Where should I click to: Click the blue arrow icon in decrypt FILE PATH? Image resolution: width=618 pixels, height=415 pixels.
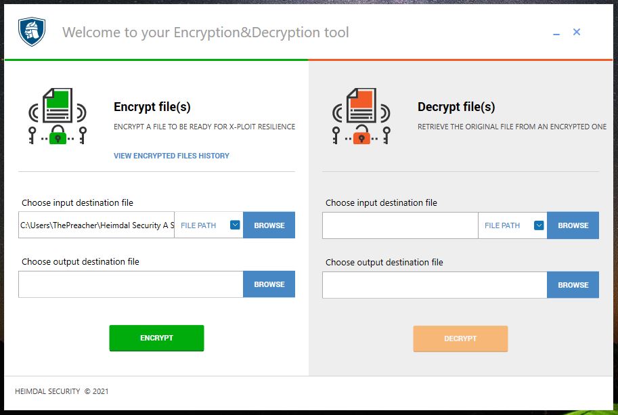539,225
